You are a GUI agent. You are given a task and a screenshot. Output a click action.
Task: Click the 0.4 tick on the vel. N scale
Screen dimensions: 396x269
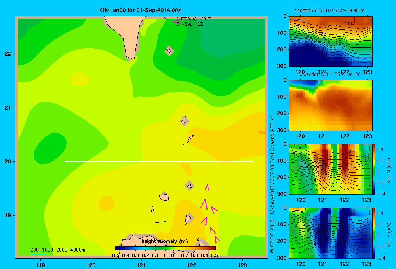380,150
